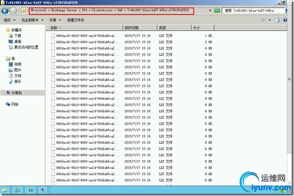Go back with the Back arrow button

click(5, 11)
